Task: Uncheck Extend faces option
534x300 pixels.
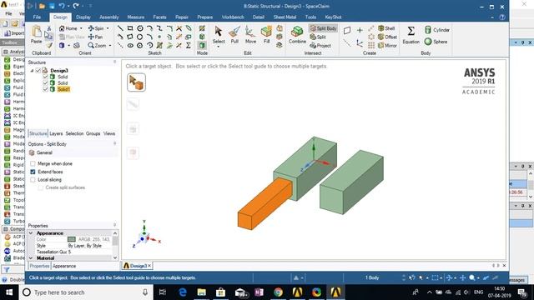Action: [x=33, y=172]
